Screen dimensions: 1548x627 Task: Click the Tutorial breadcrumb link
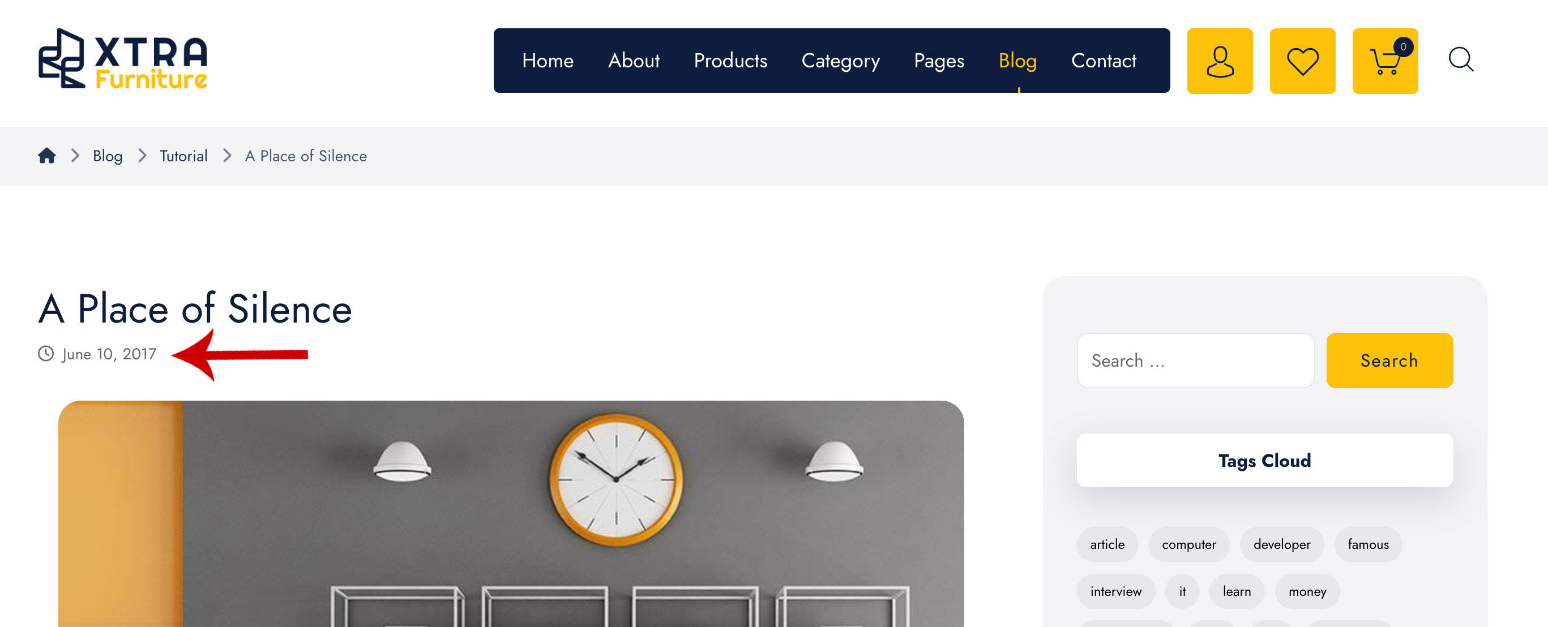pos(183,156)
